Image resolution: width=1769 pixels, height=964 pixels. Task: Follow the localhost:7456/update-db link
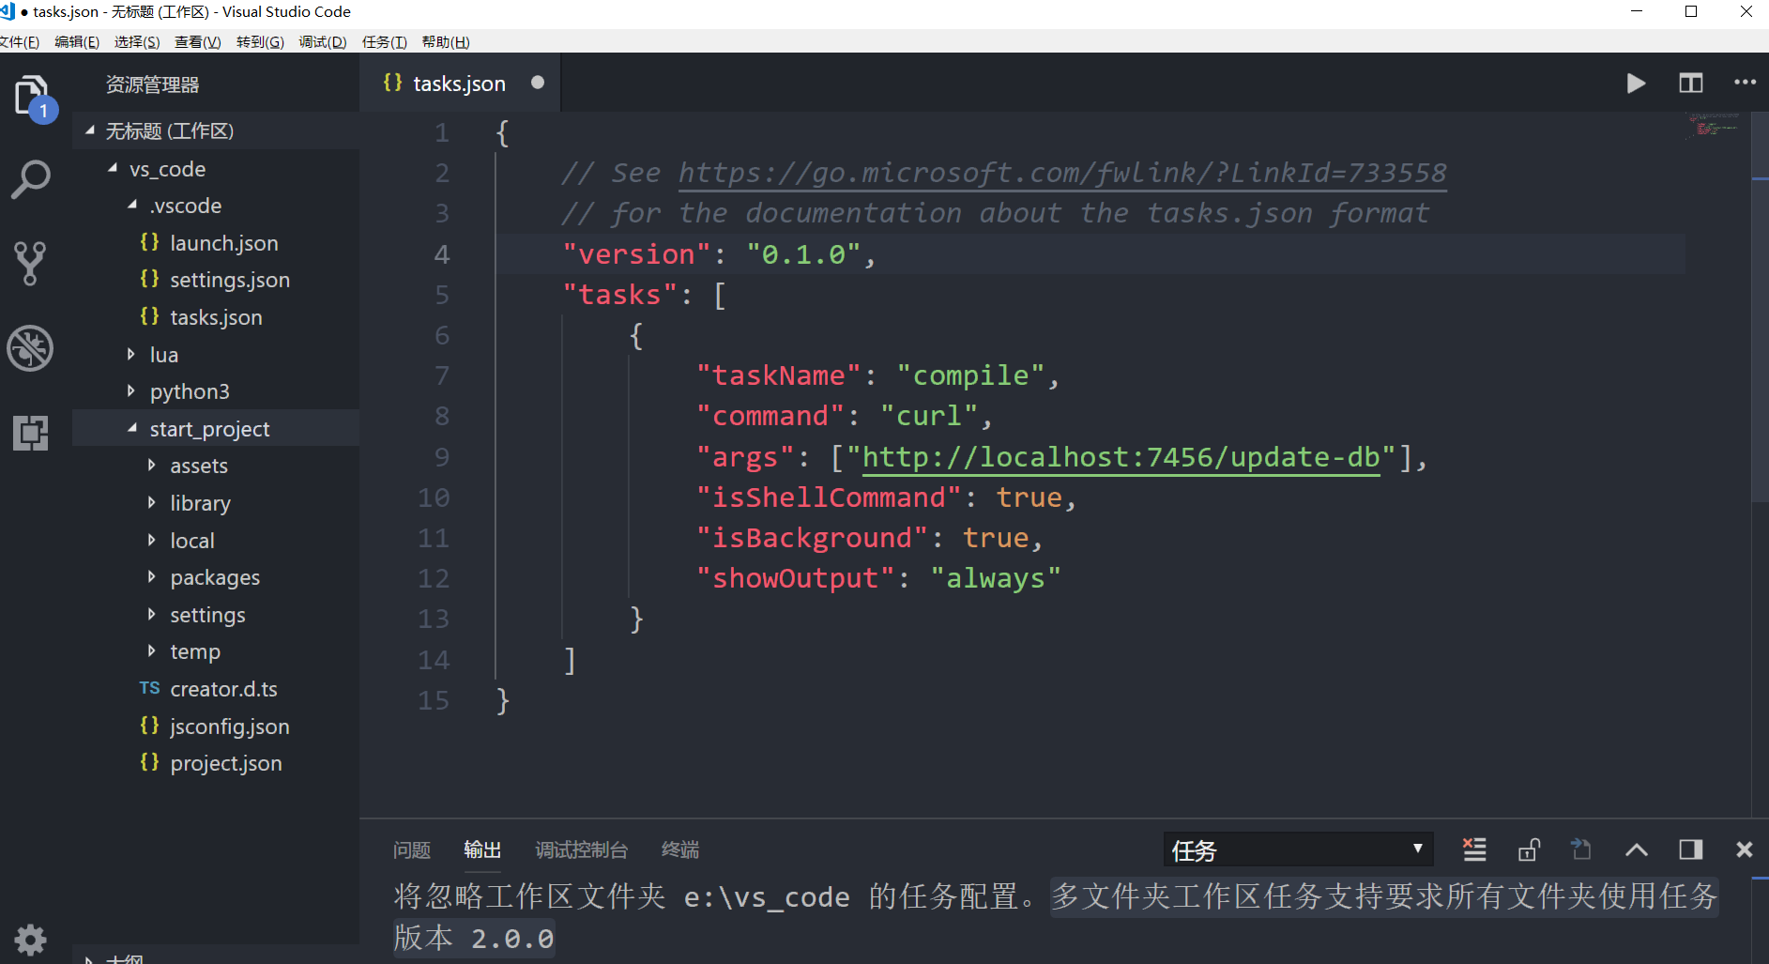1121,457
